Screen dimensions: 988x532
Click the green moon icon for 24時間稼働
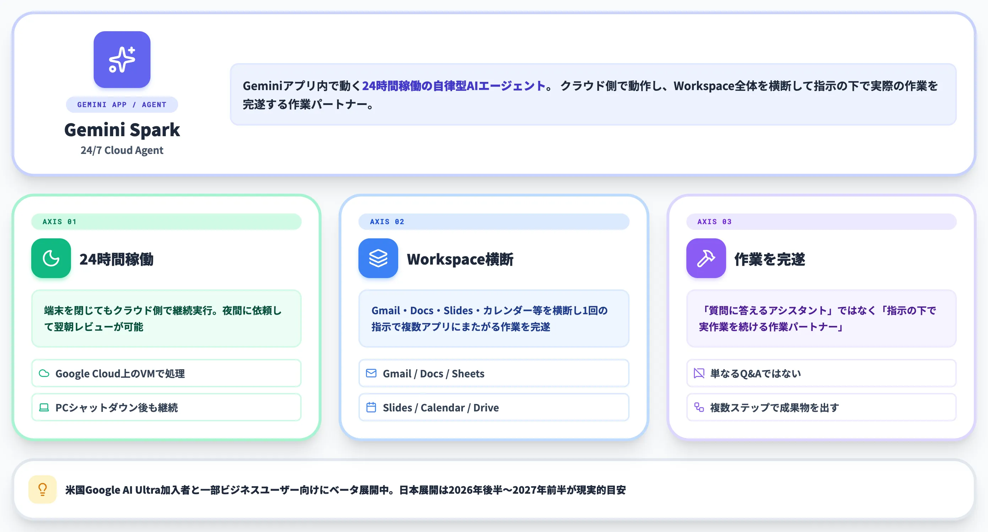point(51,258)
